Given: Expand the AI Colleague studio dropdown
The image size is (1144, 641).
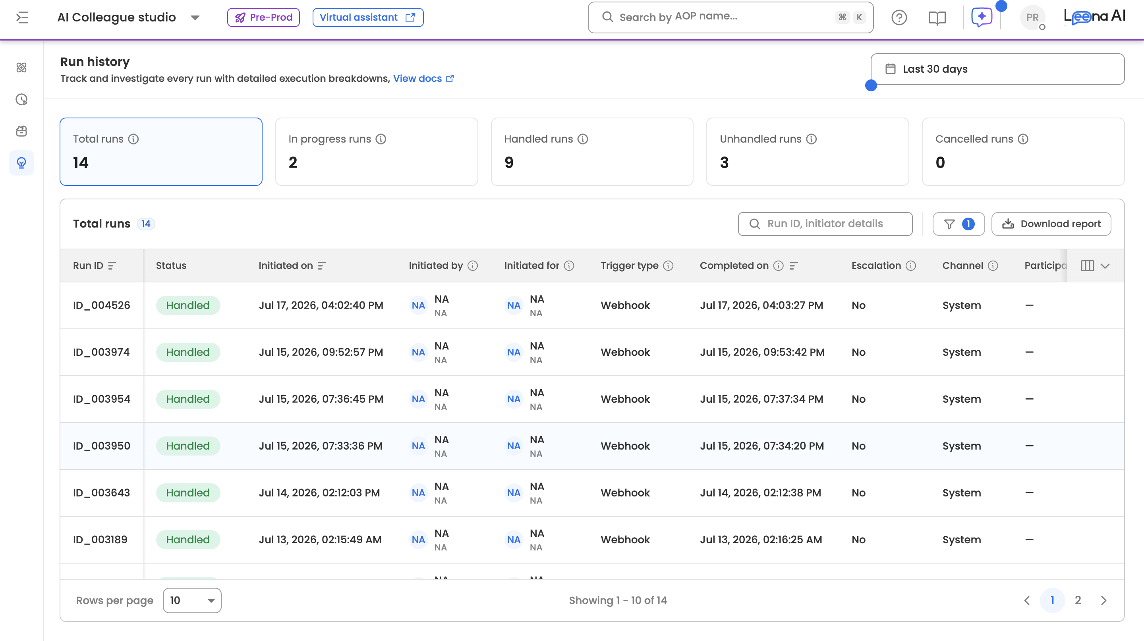Looking at the screenshot, I should [195, 18].
